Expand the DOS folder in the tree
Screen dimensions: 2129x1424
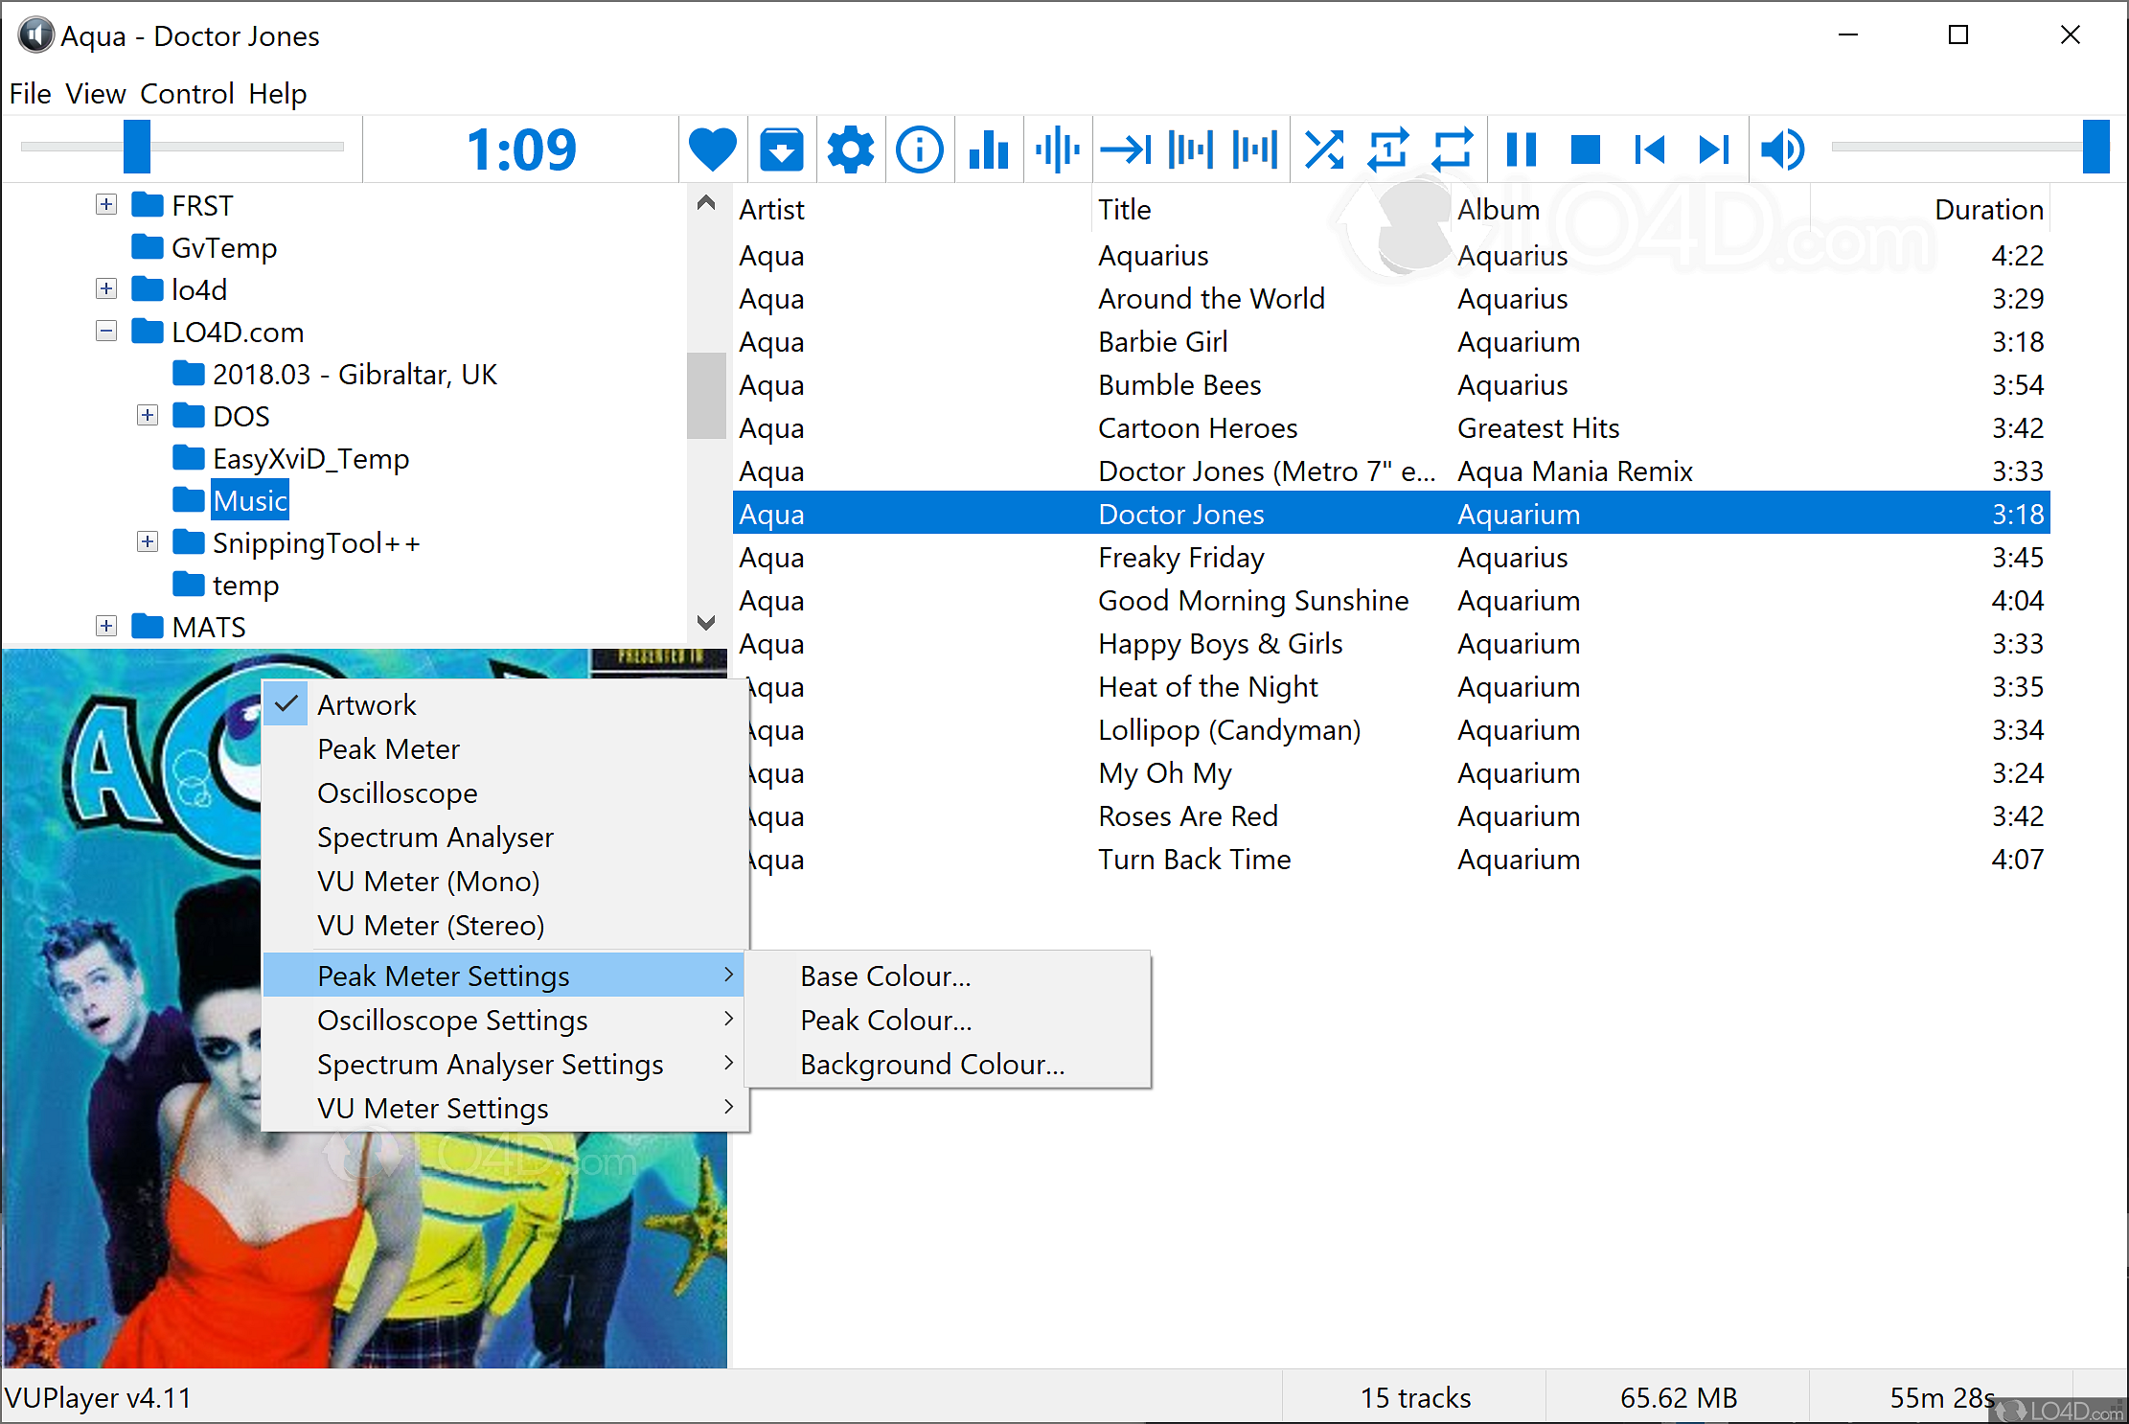coord(148,415)
